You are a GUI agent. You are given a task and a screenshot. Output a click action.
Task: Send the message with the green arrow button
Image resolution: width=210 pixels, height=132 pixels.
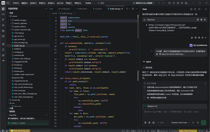click(203, 123)
